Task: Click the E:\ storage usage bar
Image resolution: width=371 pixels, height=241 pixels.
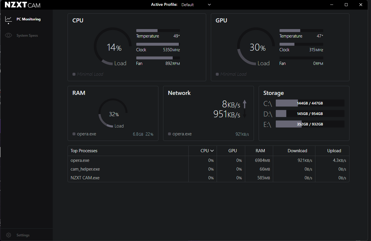Action: point(310,124)
